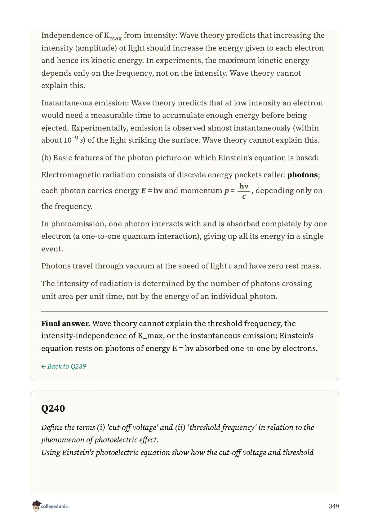Image resolution: width=369 pixels, height=522 pixels.
Task: Click sentence Photons travel through vacuum
Action: [181, 266]
